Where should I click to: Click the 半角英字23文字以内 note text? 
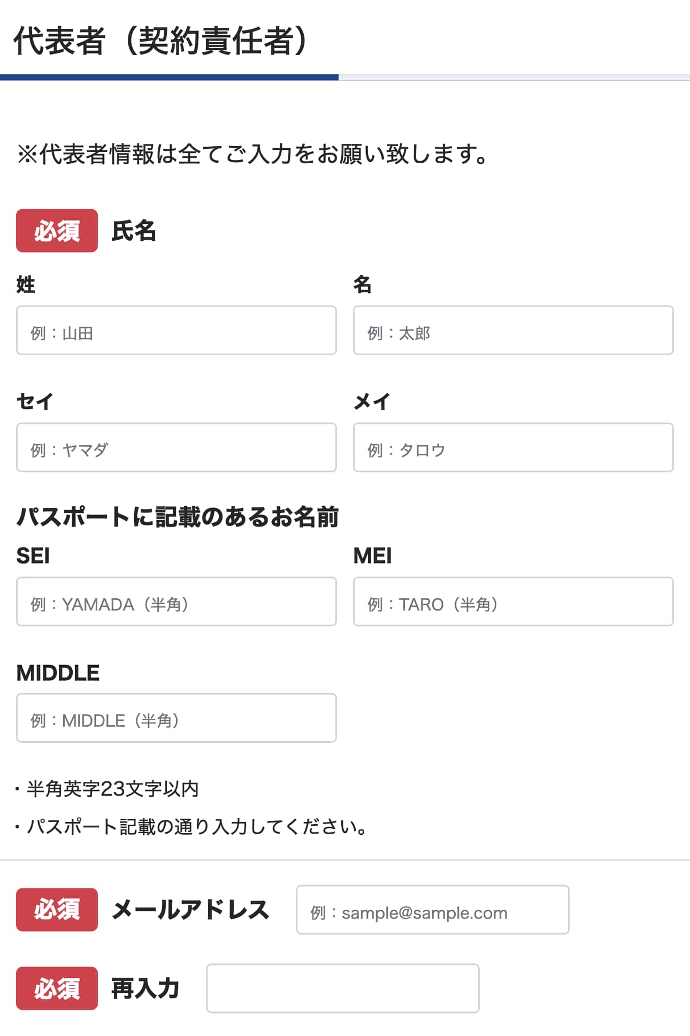pos(112,789)
